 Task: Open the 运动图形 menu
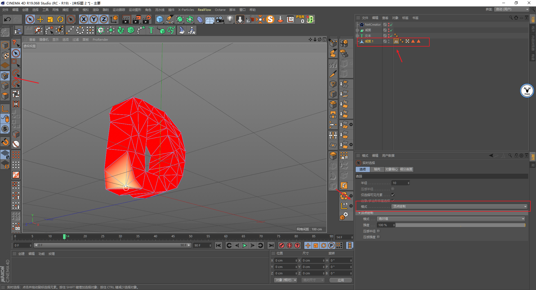[135, 10]
